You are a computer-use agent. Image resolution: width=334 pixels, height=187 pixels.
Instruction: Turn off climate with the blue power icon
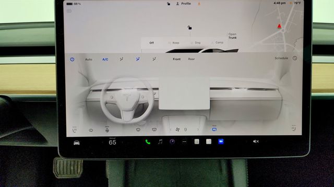tap(72, 59)
